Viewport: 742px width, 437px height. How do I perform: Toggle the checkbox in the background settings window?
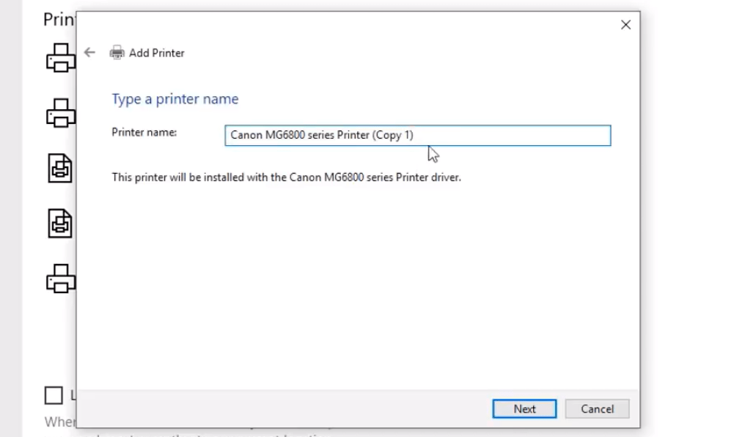click(54, 395)
